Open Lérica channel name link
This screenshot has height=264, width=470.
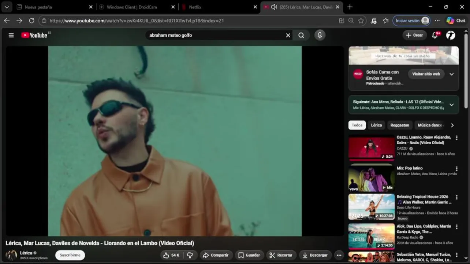point(26,253)
